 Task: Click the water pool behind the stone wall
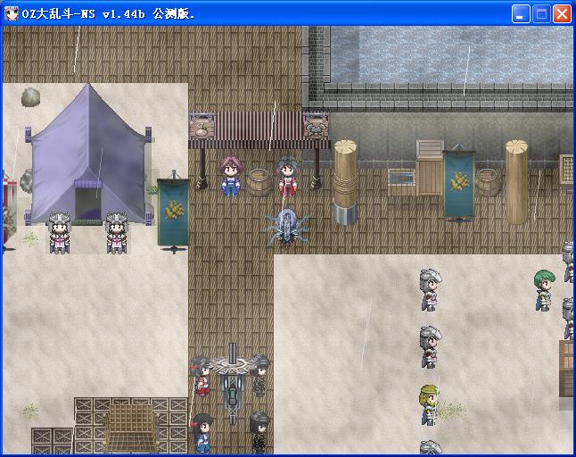(x=452, y=54)
